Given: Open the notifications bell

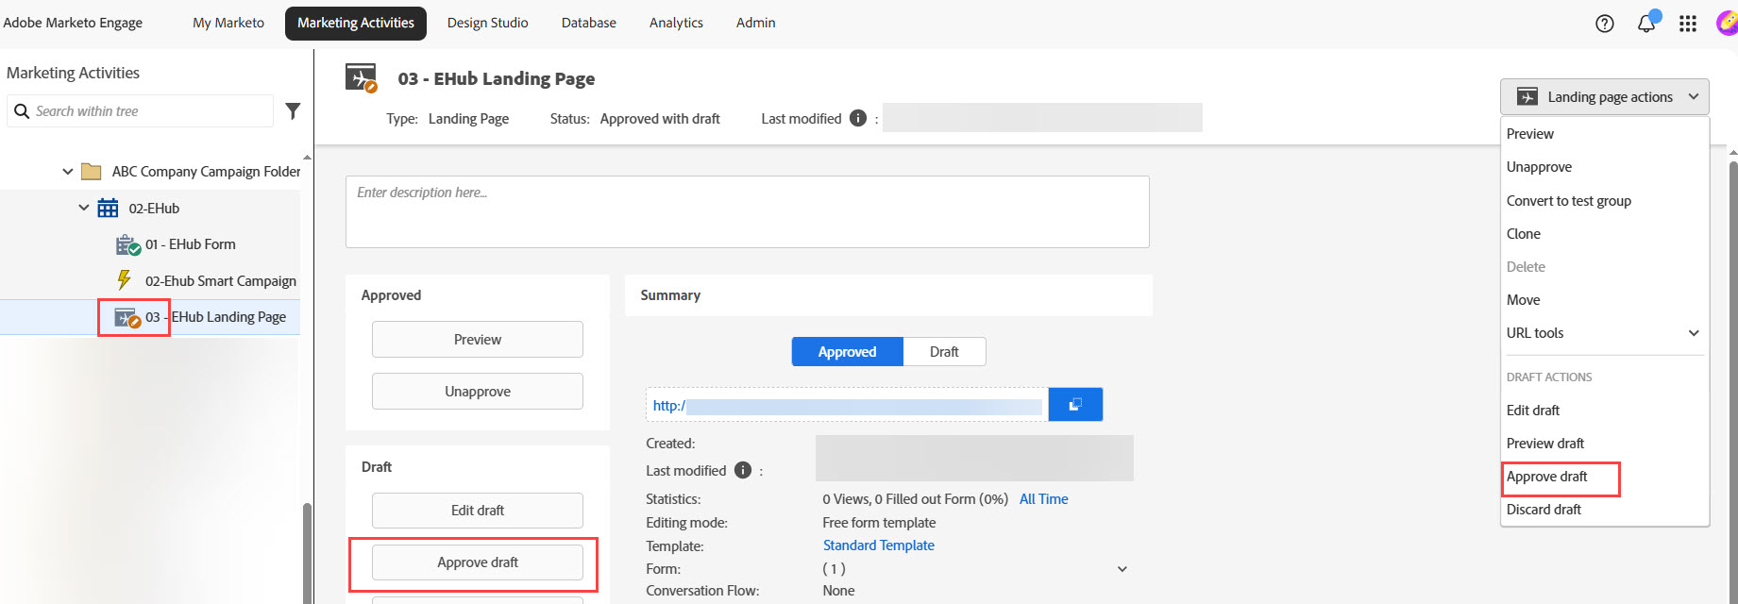Looking at the screenshot, I should click(1646, 23).
